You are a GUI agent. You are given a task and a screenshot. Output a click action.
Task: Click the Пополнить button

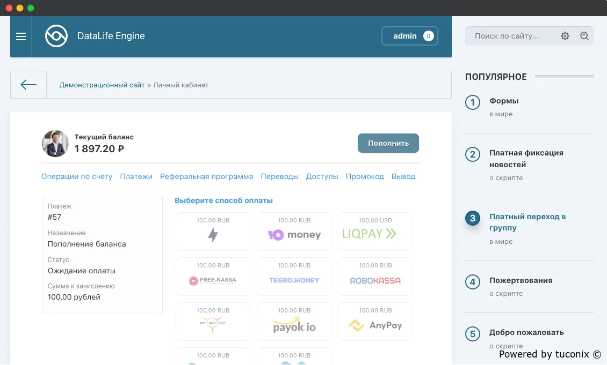pyautogui.click(x=388, y=143)
